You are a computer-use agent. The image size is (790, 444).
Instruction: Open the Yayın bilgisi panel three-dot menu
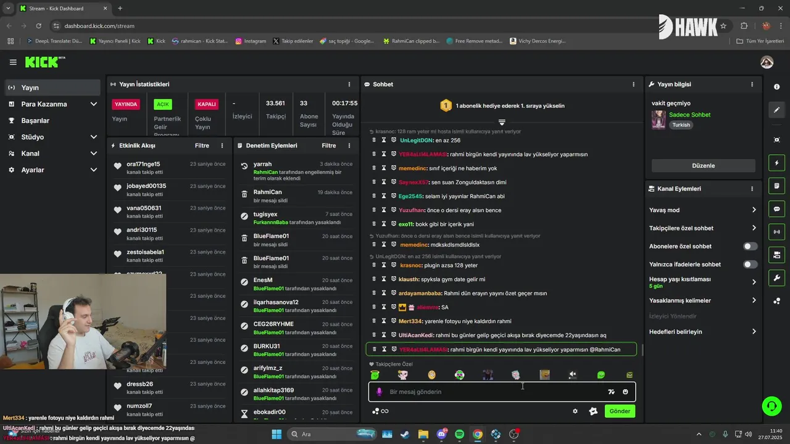click(x=752, y=84)
